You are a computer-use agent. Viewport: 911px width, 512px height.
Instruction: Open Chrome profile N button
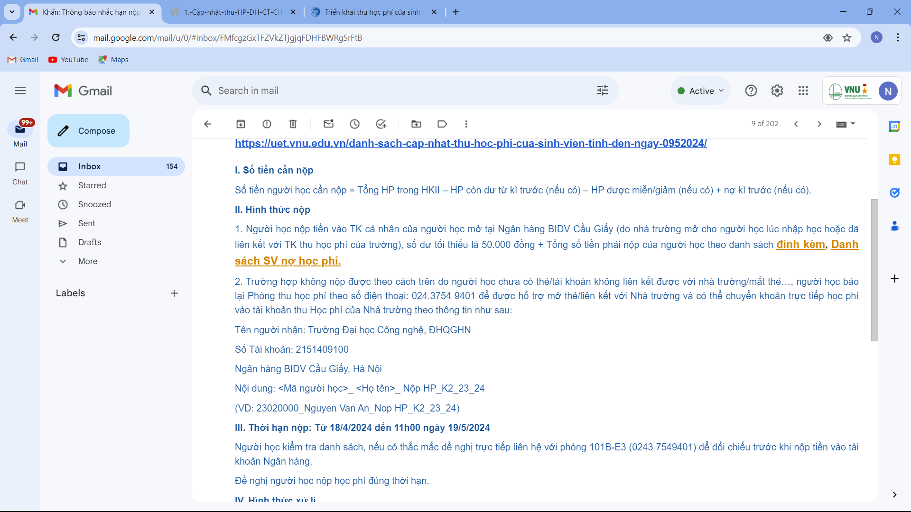click(876, 37)
